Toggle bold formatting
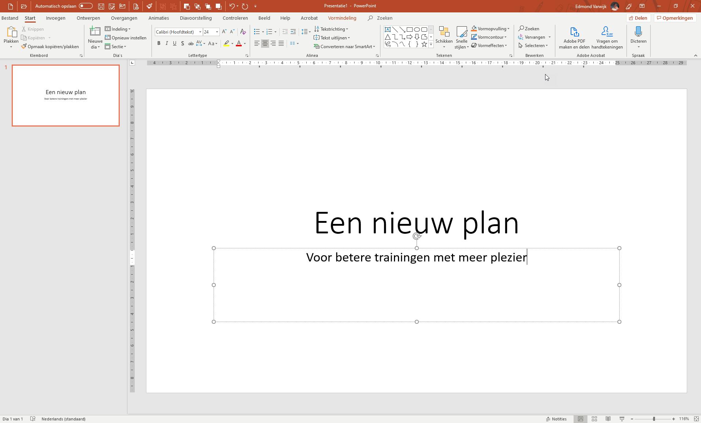Viewport: 701px width, 423px height. [x=159, y=43]
